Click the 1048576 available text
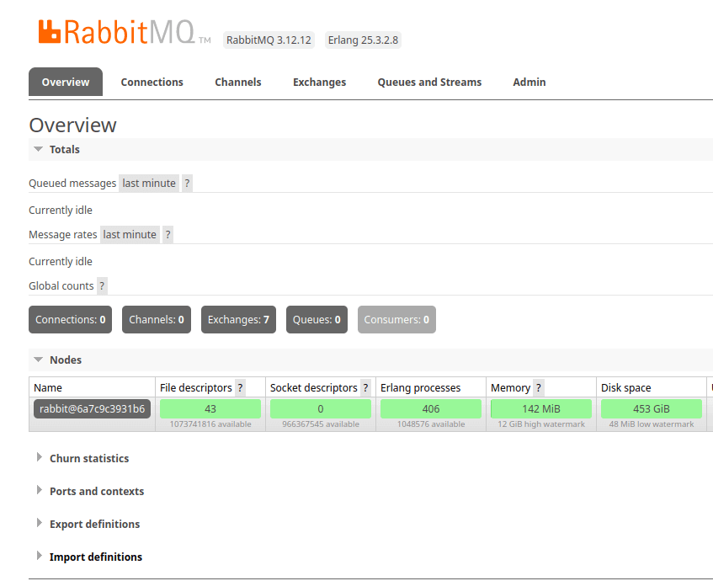The height and width of the screenshot is (581, 713). (431, 424)
